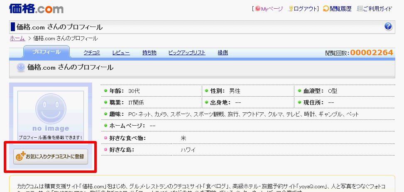Click the 閲覧履歴 circular arrow icon
Screen dimensions: 404x192
[x=326, y=9]
